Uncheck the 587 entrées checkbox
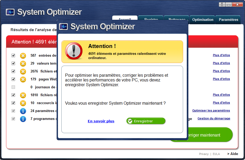Screen dimensions: 245x160 click(x=13, y=56)
